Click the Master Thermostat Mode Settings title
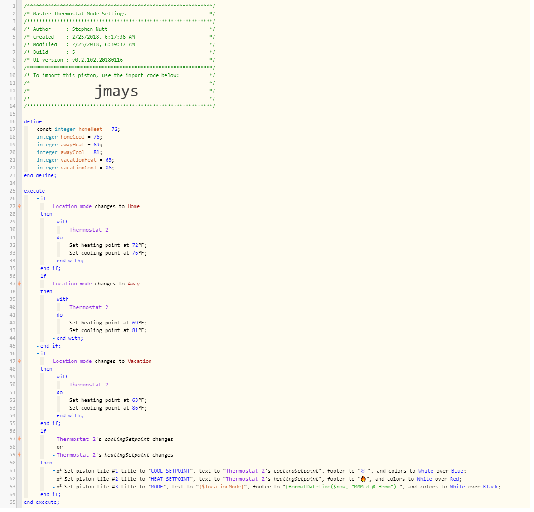This screenshot has height=512, width=534. tap(79, 14)
